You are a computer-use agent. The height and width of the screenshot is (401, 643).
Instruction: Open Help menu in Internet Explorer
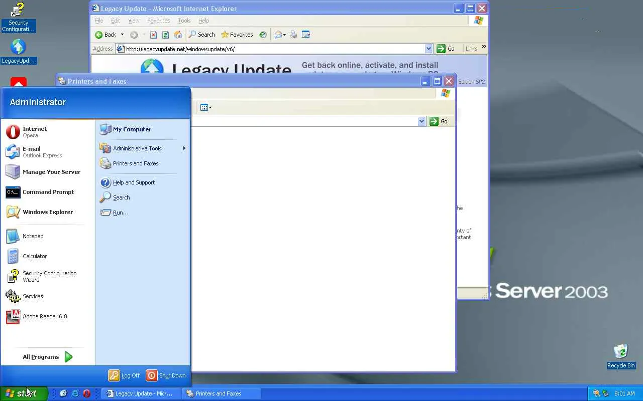(203, 21)
